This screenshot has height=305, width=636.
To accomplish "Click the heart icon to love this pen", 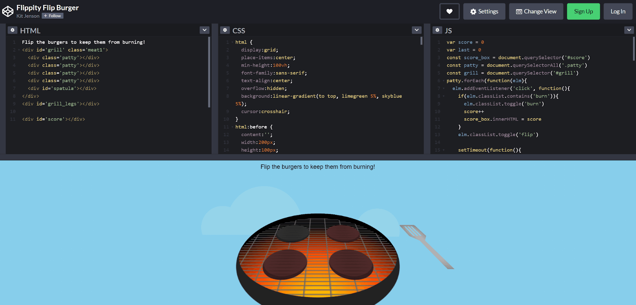I will point(449,12).
